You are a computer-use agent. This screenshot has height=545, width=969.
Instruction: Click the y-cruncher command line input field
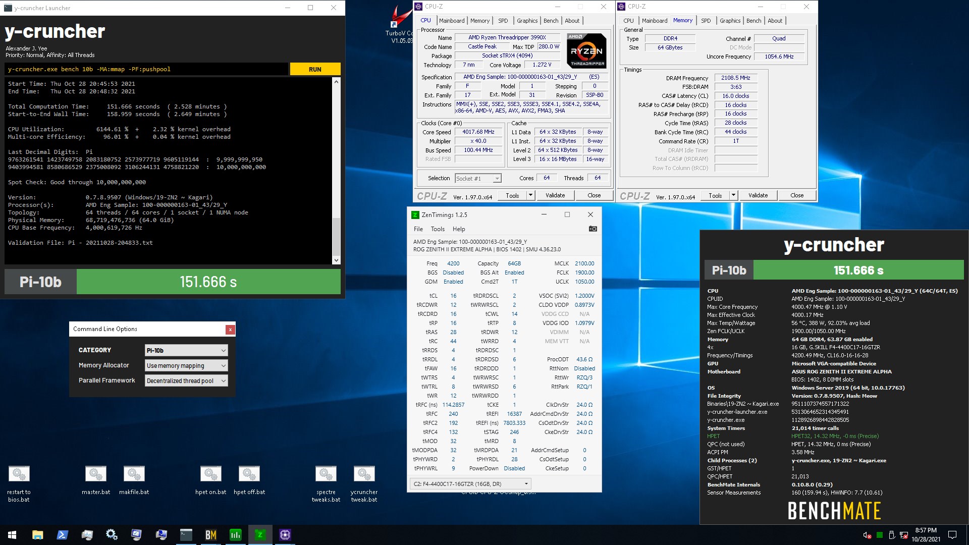(146, 69)
